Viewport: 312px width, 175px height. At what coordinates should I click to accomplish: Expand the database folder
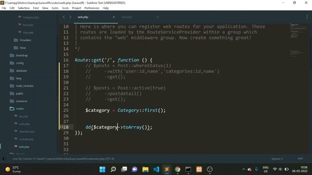coord(21,70)
